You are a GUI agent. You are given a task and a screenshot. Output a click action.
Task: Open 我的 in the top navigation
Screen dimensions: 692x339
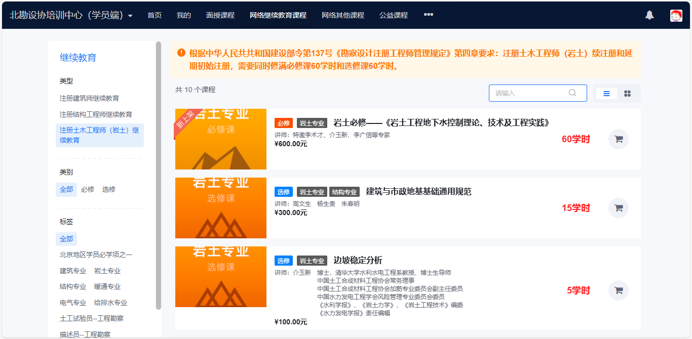click(184, 15)
